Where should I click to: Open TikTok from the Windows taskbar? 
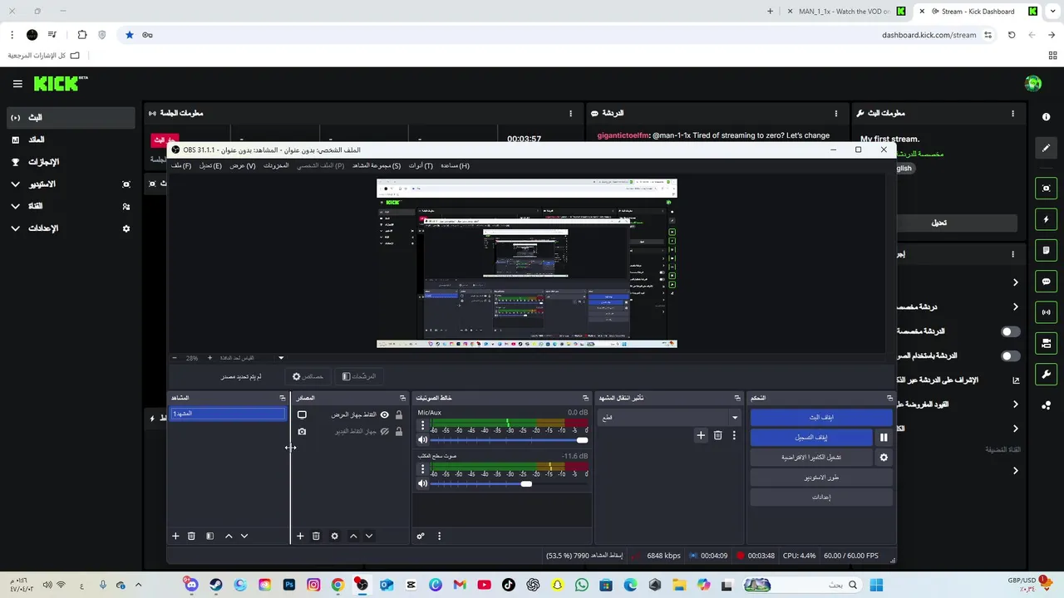509,585
